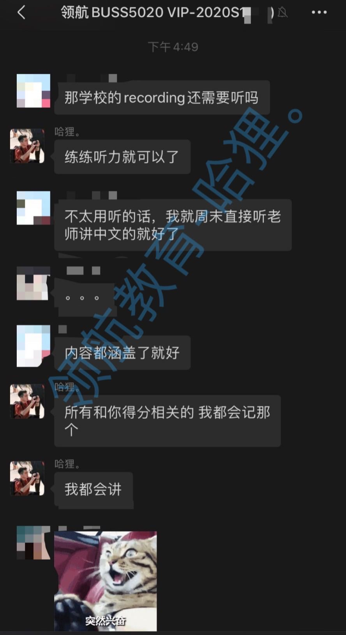This screenshot has height=635, width=346.
Task: Select message 不太用听的话，我就周末直接听老师讲中文
Action: point(173,225)
